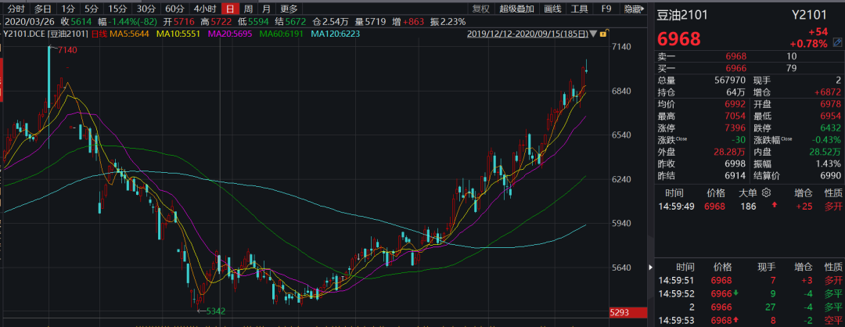Click the MA20 magenta indicator label
Viewport: 845px width, 327px height.
coord(232,34)
